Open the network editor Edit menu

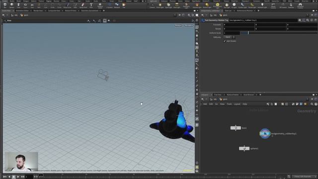211,104
